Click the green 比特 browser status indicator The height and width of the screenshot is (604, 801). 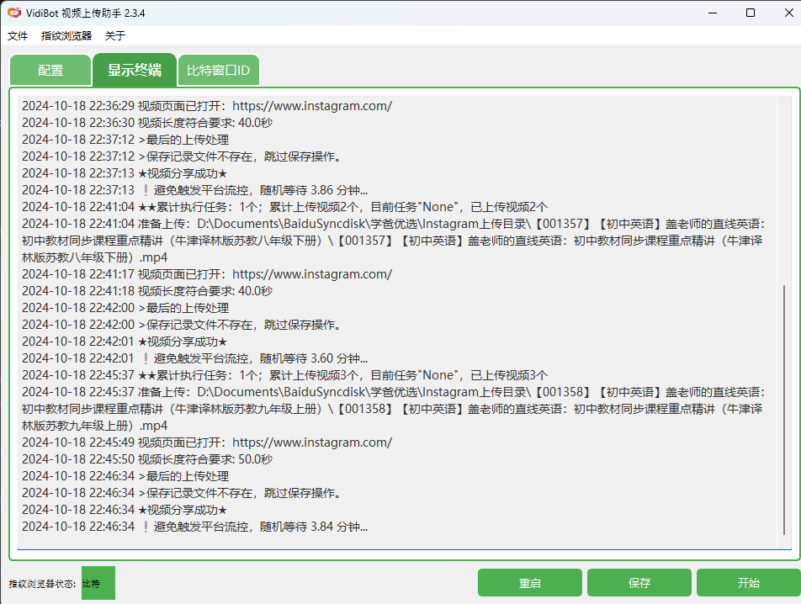click(x=98, y=583)
